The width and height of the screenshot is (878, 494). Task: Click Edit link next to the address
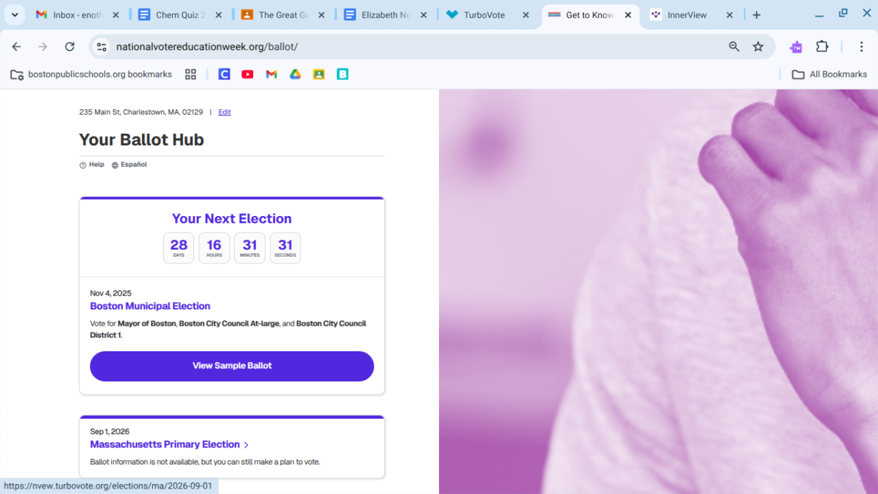(224, 112)
